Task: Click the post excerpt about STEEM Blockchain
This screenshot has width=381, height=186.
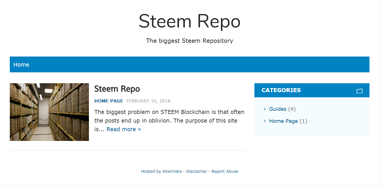Action: tap(169, 116)
